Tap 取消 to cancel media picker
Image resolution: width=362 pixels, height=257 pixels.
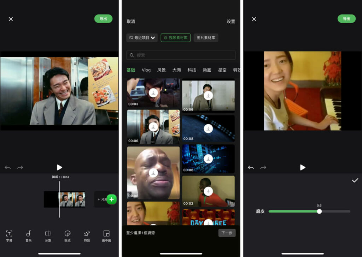131,22
